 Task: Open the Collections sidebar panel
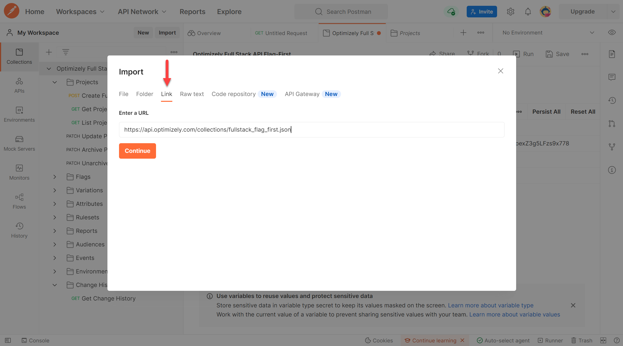click(19, 57)
